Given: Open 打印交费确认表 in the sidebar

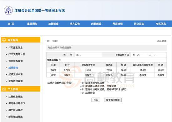Looking at the screenshot, I should coord(17,54).
